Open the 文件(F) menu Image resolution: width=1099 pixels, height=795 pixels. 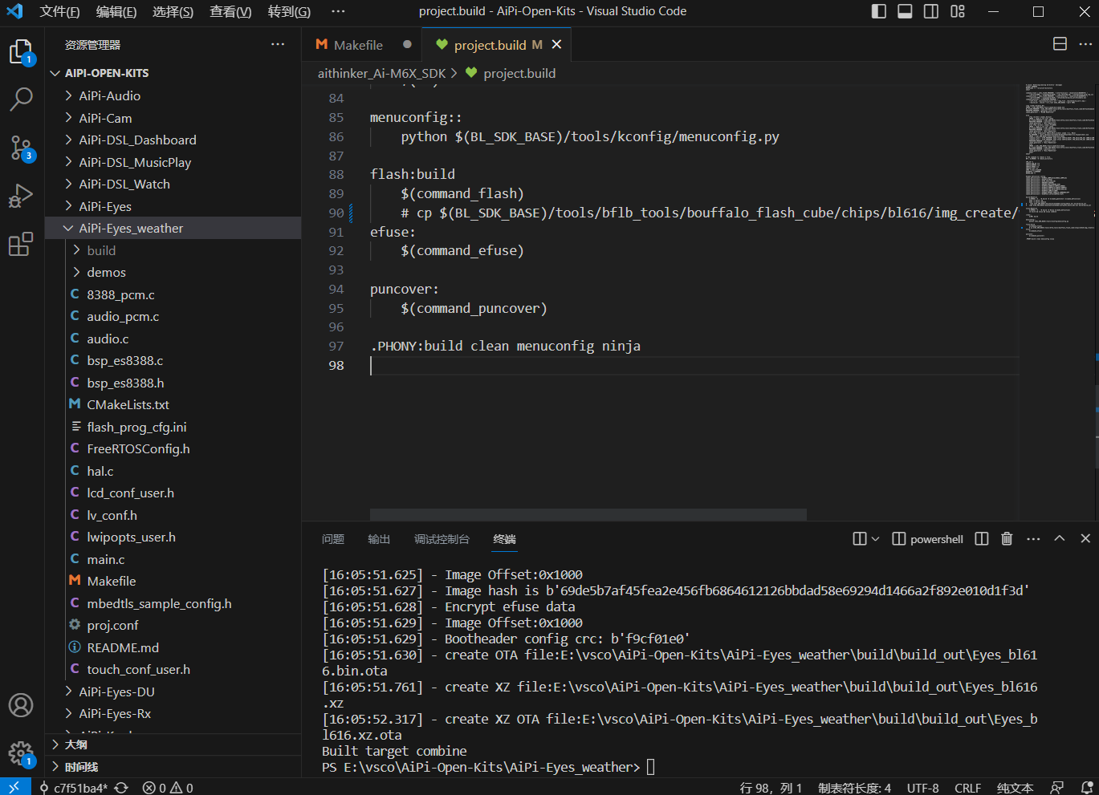pos(59,11)
